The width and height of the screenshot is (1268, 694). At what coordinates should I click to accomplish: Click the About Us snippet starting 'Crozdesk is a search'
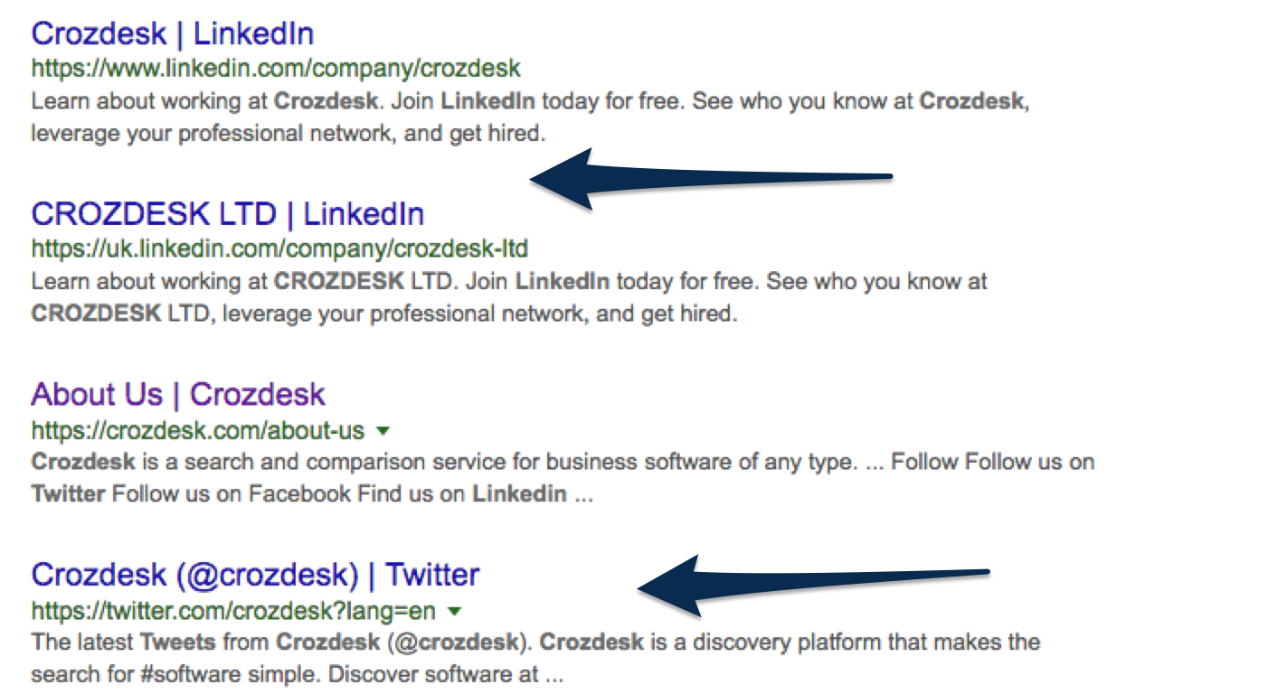tap(563, 478)
